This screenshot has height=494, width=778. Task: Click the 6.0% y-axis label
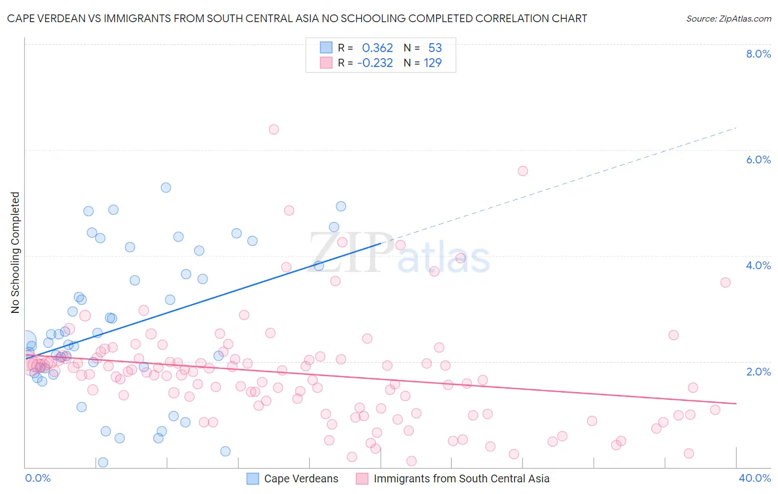coord(758,159)
